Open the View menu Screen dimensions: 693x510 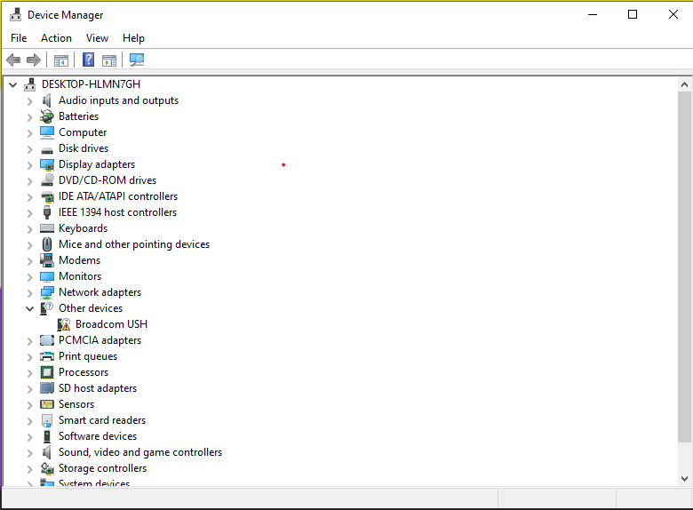[97, 38]
